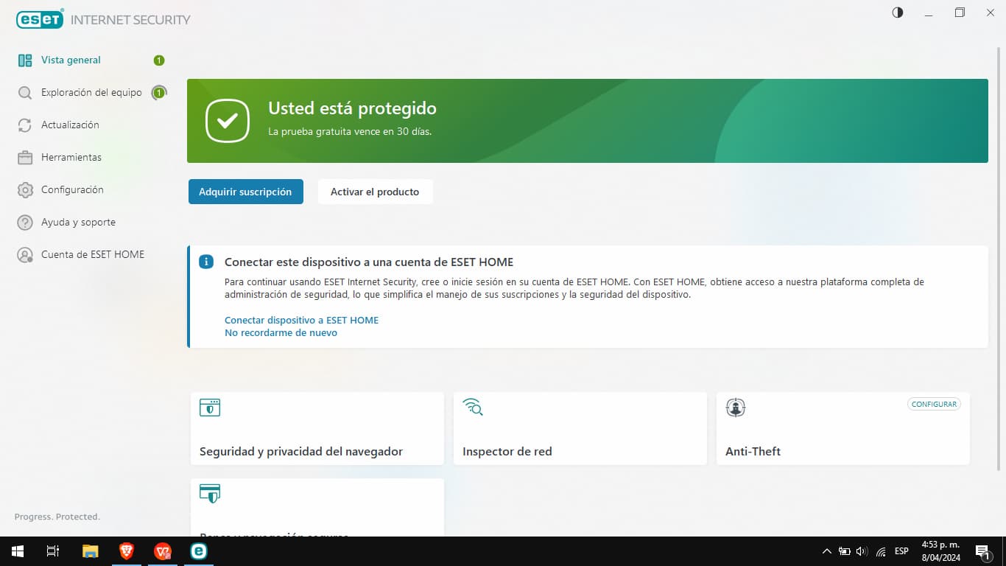Image resolution: width=1006 pixels, height=566 pixels.
Task: Click the Progress. Protected. slogan text
Action: coord(57,517)
